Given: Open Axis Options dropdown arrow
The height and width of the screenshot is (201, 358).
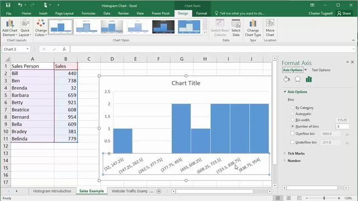Looking at the screenshot, I should pyautogui.click(x=305, y=70).
